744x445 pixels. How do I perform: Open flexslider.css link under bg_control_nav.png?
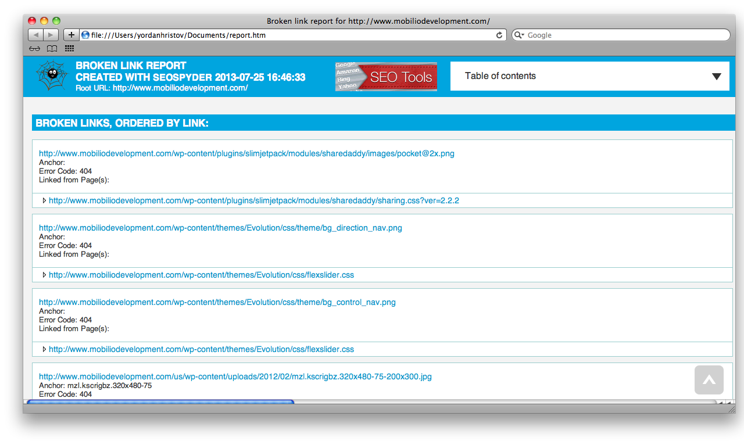pos(201,349)
